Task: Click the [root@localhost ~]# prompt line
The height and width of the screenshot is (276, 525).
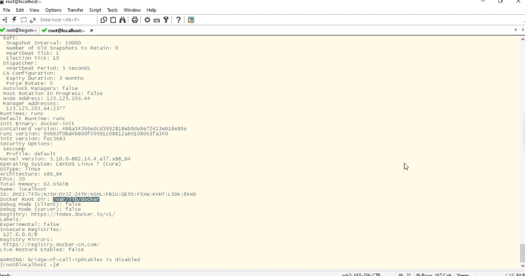Action: click(29, 265)
